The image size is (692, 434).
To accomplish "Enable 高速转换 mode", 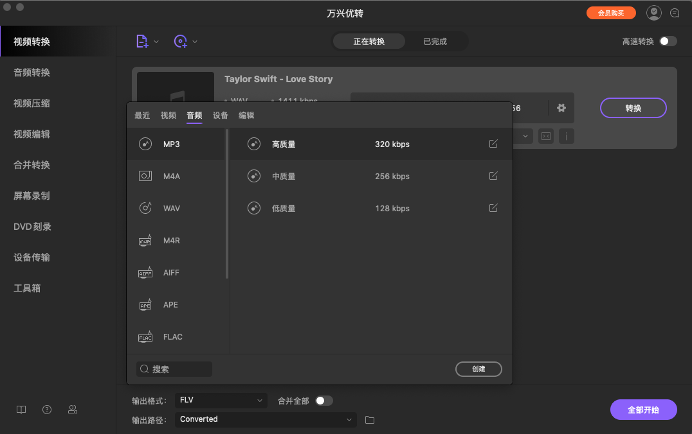I will click(x=668, y=40).
